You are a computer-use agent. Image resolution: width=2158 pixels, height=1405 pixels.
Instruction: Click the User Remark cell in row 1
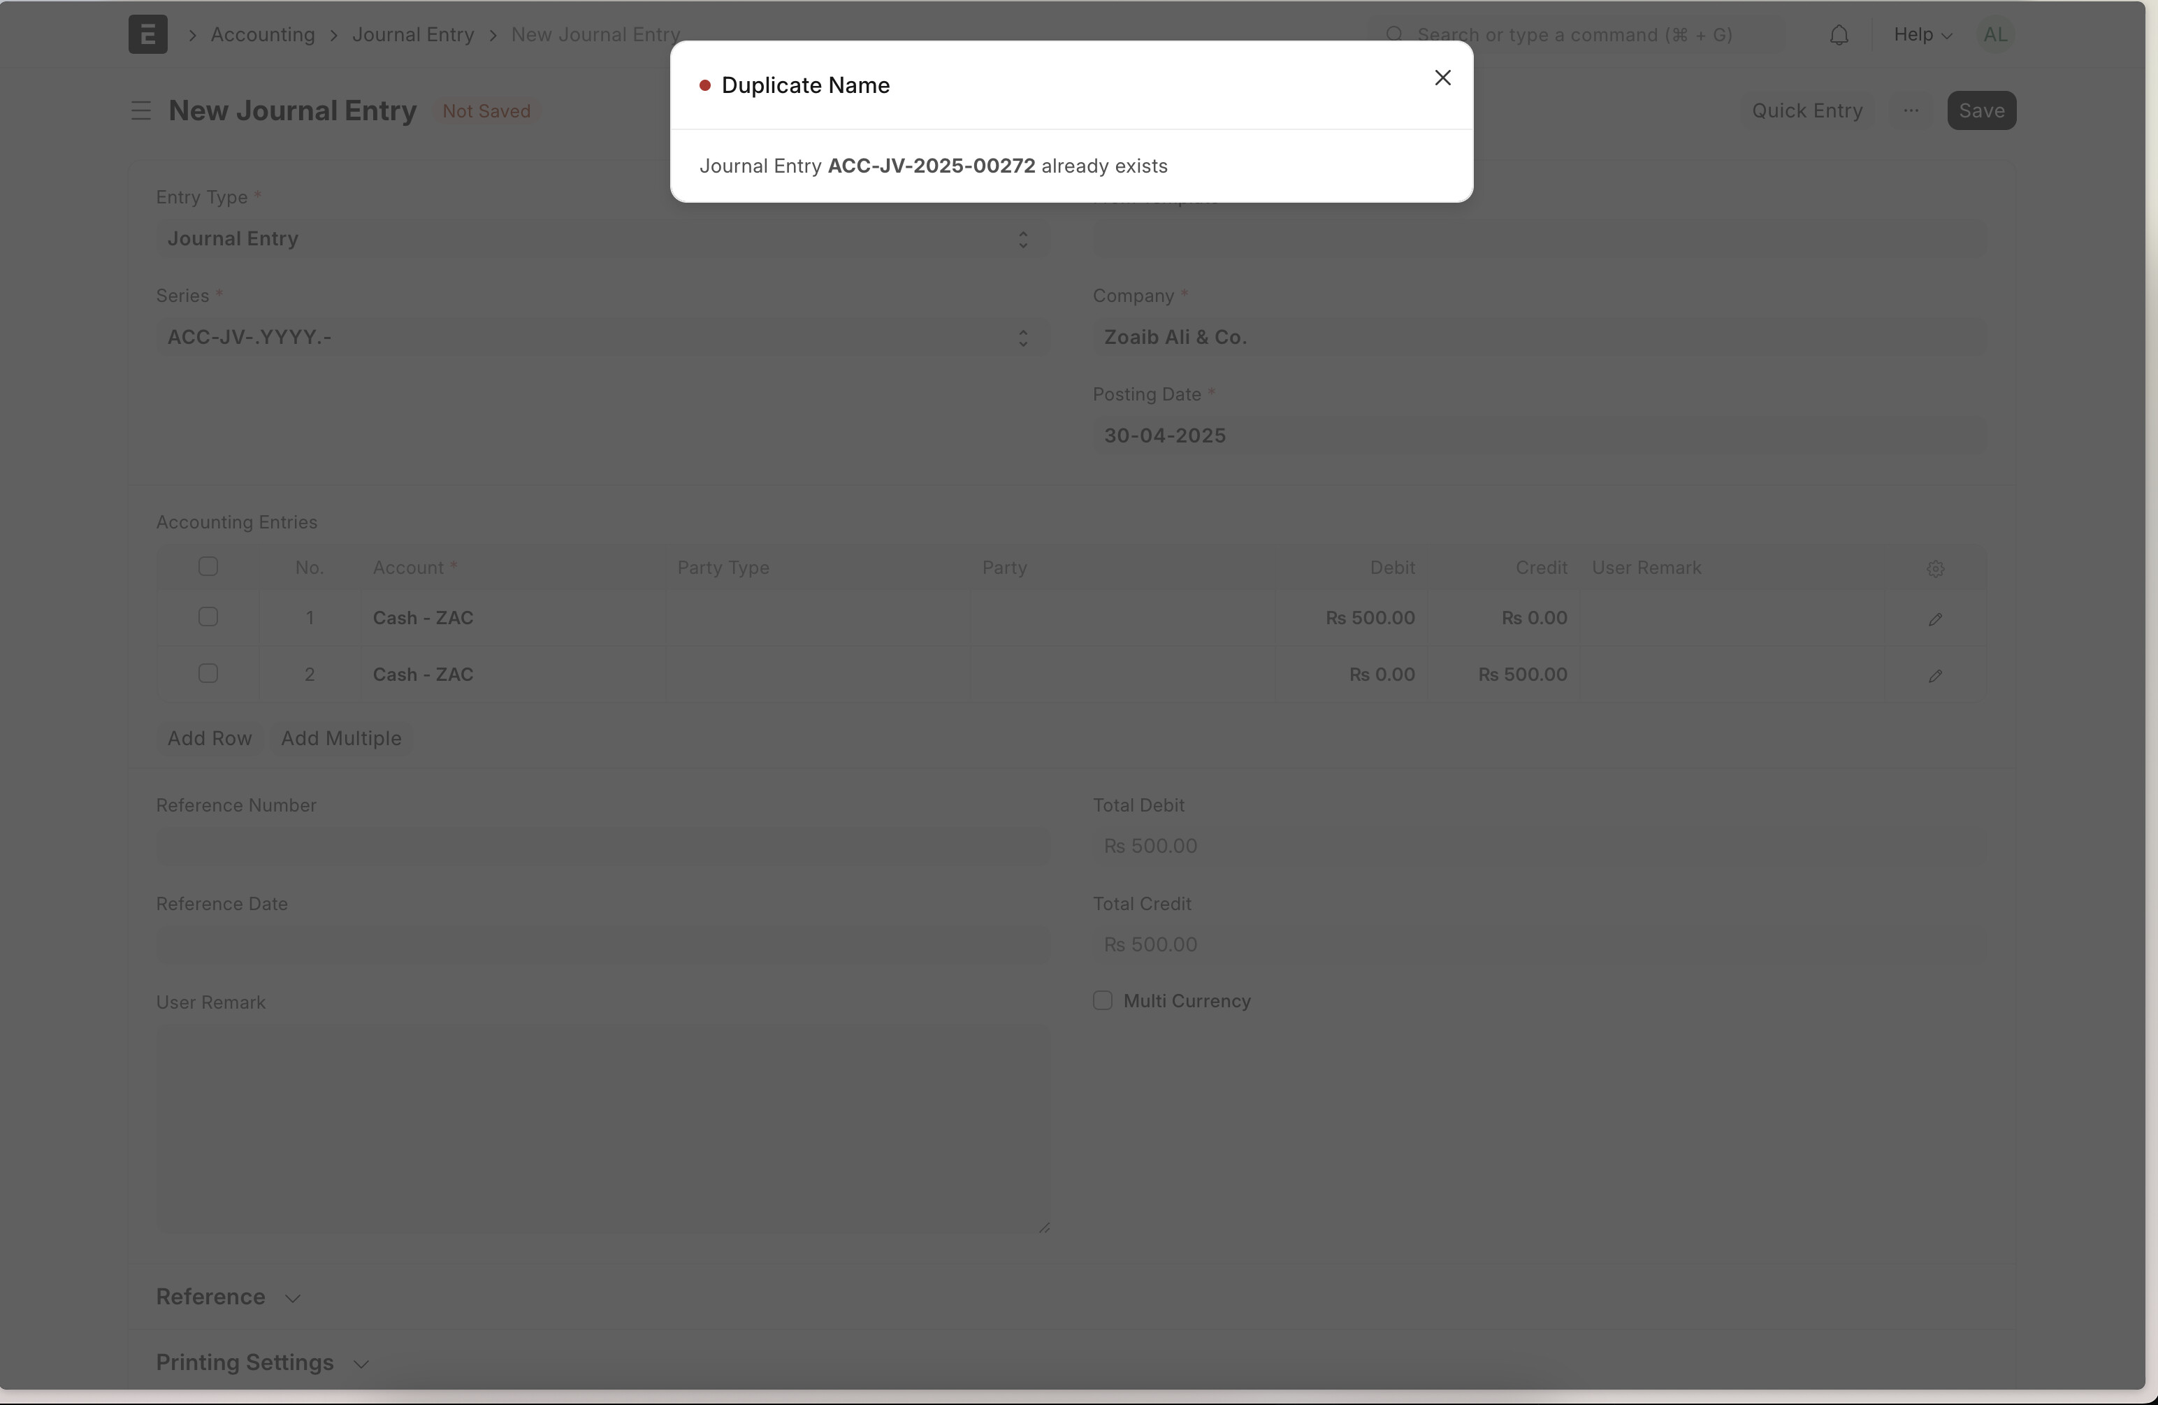pyautogui.click(x=1732, y=619)
